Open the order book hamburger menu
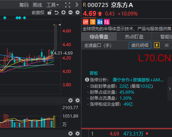The image size is (172, 137). [167, 45]
